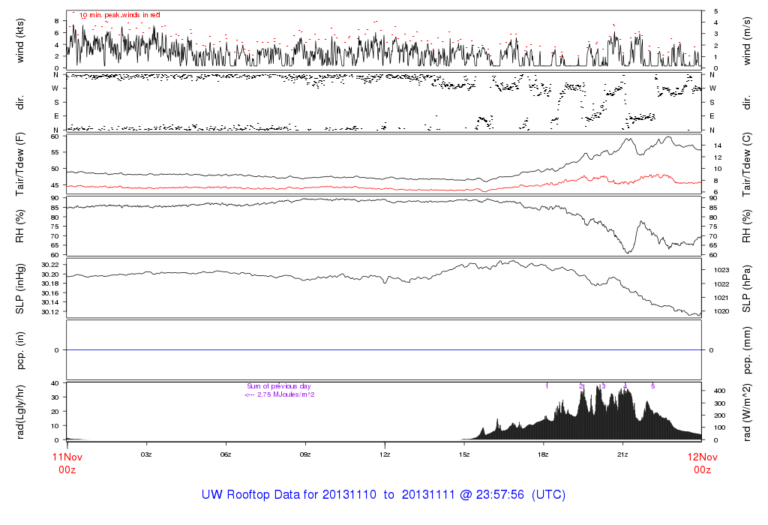The width and height of the screenshot is (768, 525).
Task: Click the red 11Nov start date label
Action: (67, 456)
